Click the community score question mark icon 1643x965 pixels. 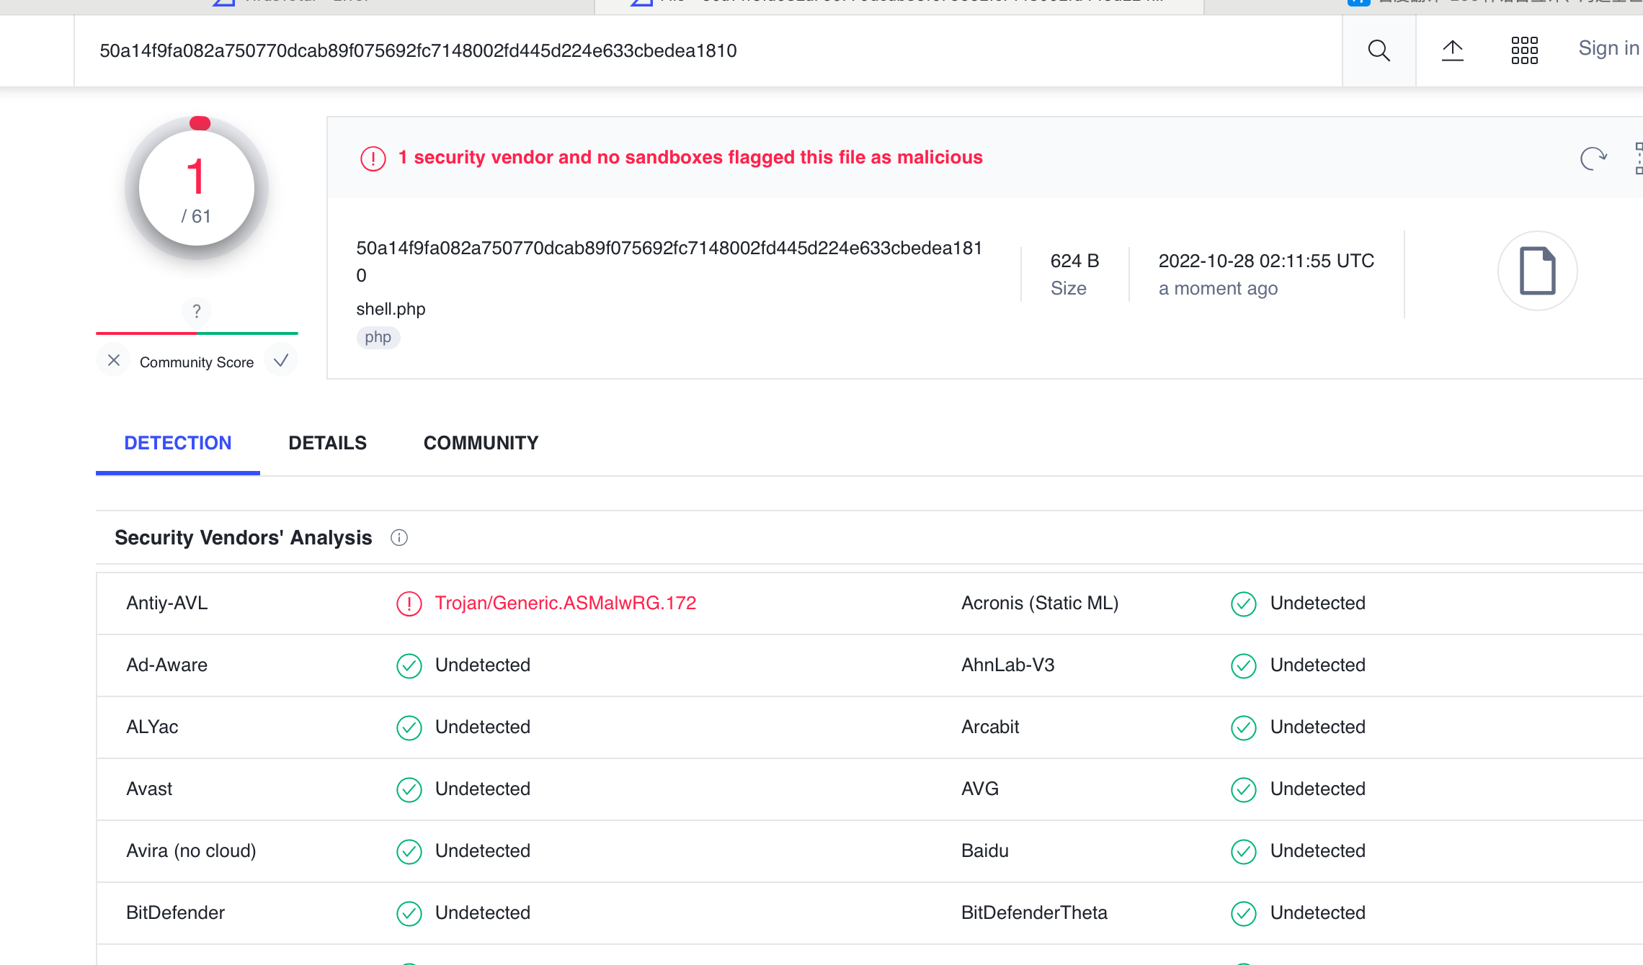tap(196, 311)
